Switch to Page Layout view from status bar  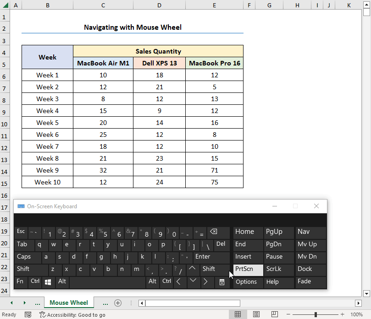click(x=256, y=314)
